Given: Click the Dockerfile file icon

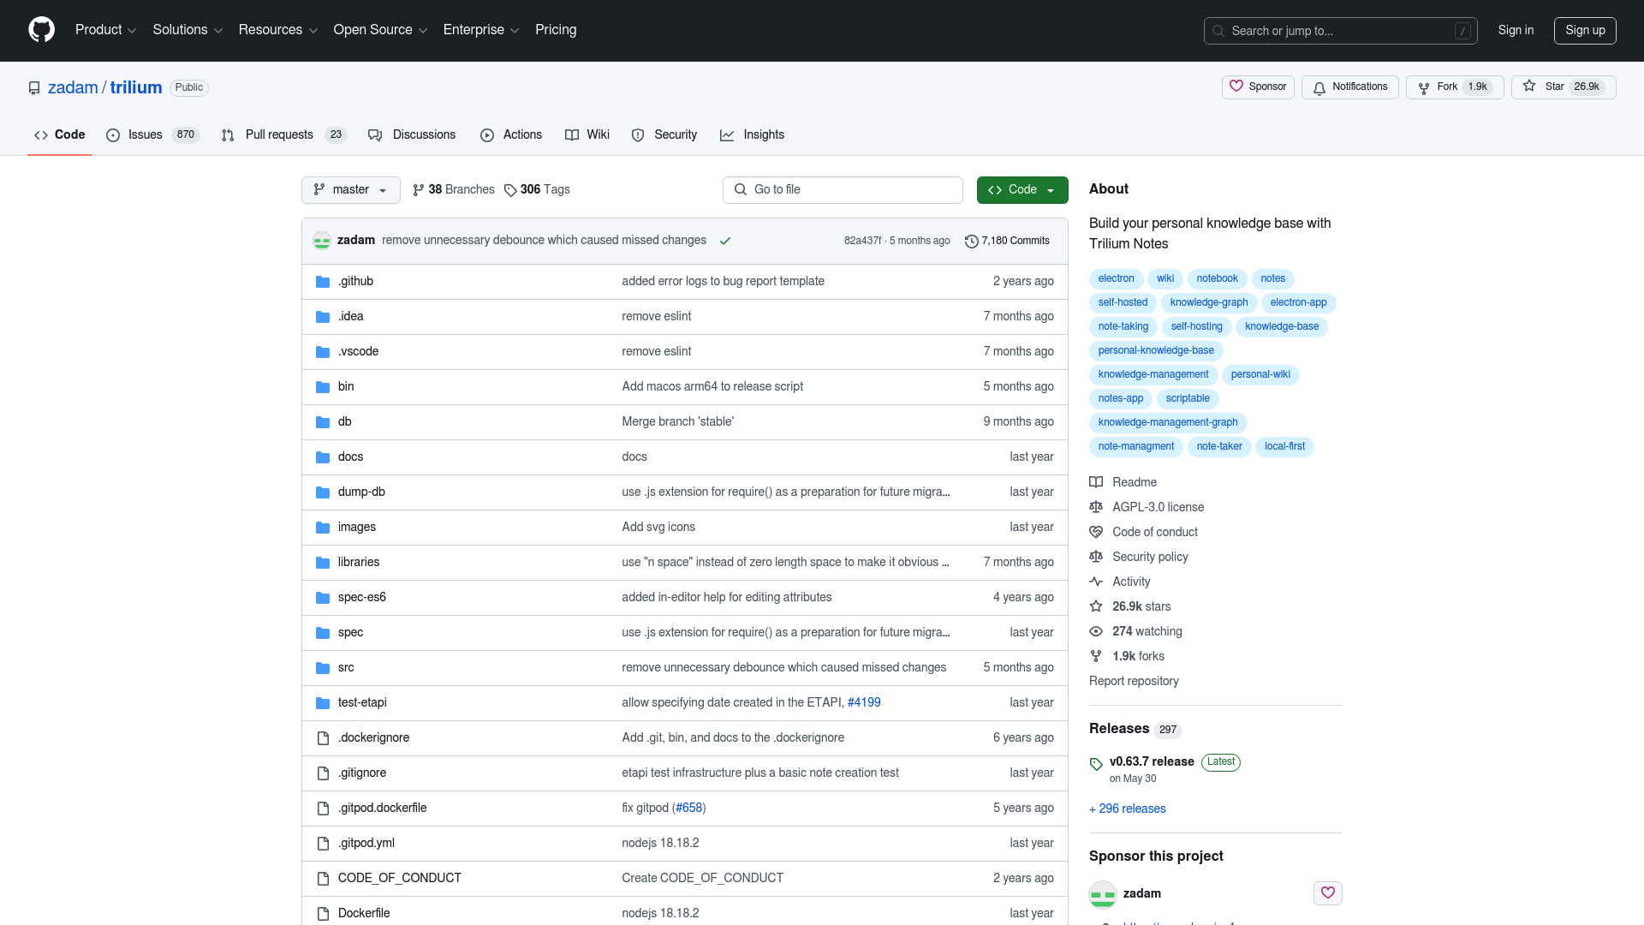Looking at the screenshot, I should (x=323, y=914).
